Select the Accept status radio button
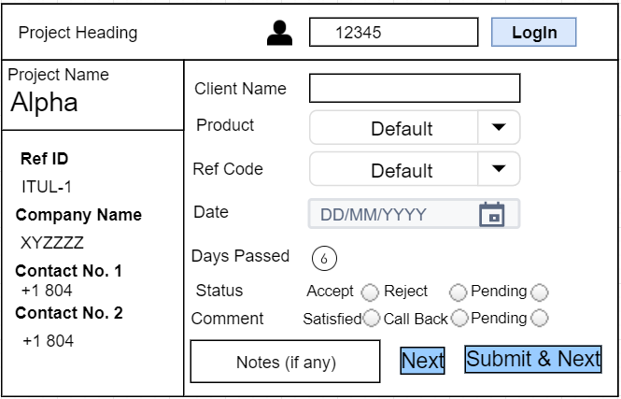 tap(370, 292)
